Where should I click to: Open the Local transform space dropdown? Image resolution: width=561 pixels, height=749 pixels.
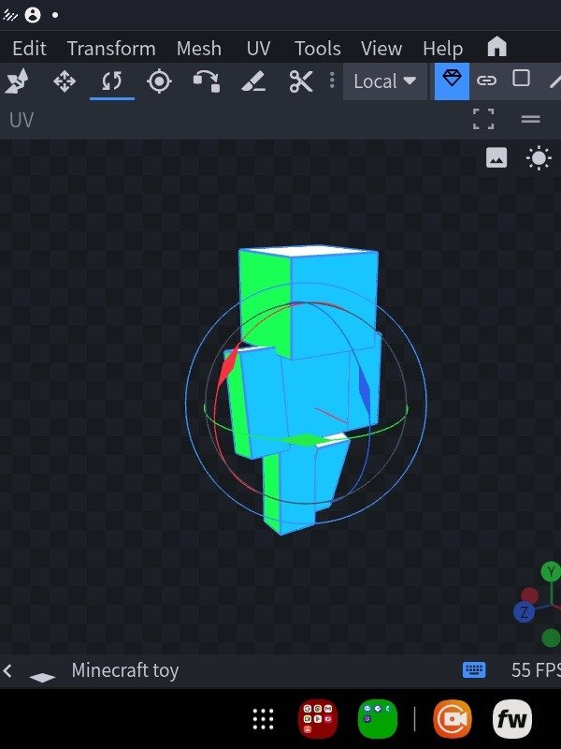pos(384,81)
